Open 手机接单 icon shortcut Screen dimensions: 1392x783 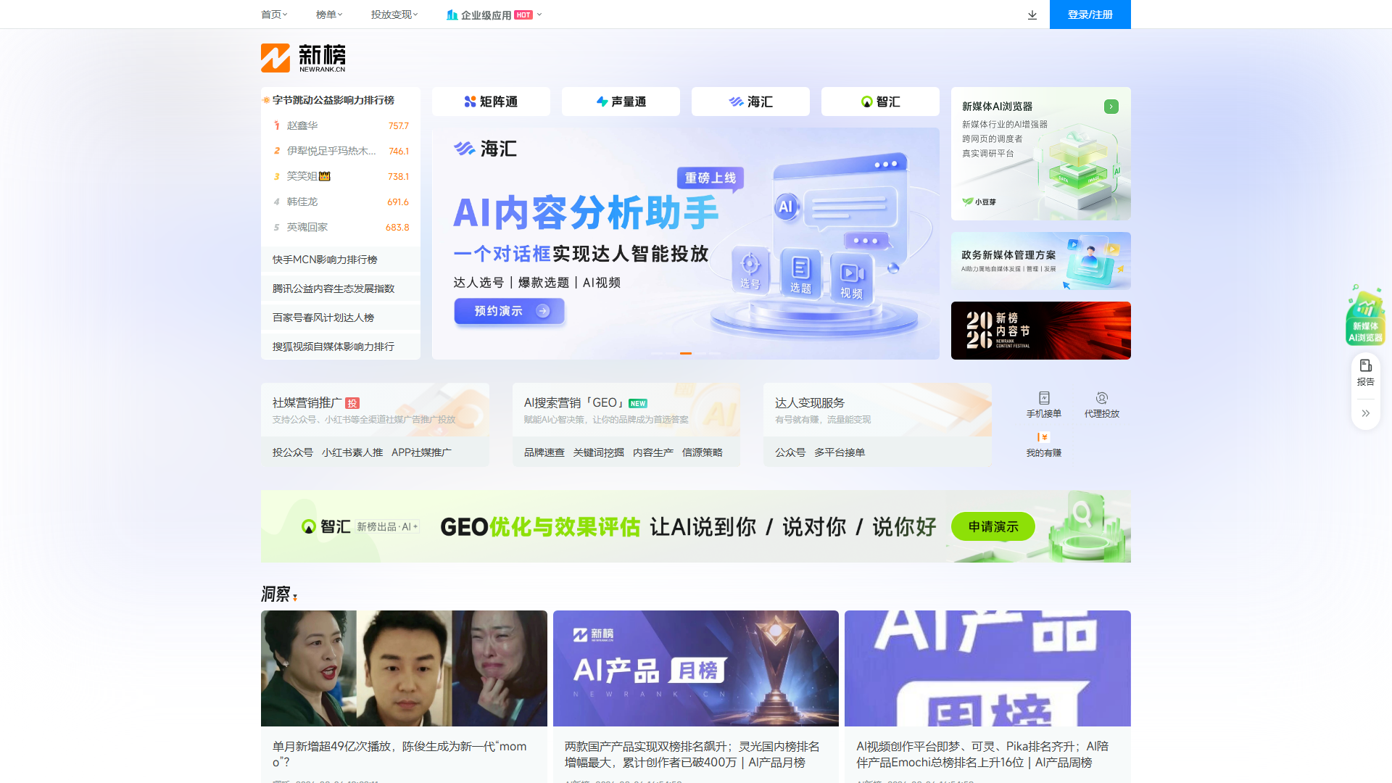pyautogui.click(x=1044, y=405)
